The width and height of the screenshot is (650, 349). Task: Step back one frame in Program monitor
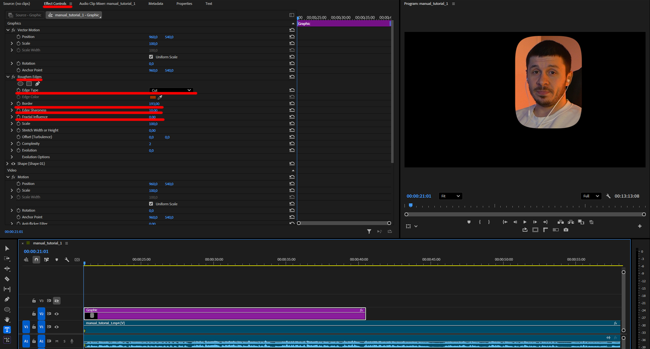[515, 222]
